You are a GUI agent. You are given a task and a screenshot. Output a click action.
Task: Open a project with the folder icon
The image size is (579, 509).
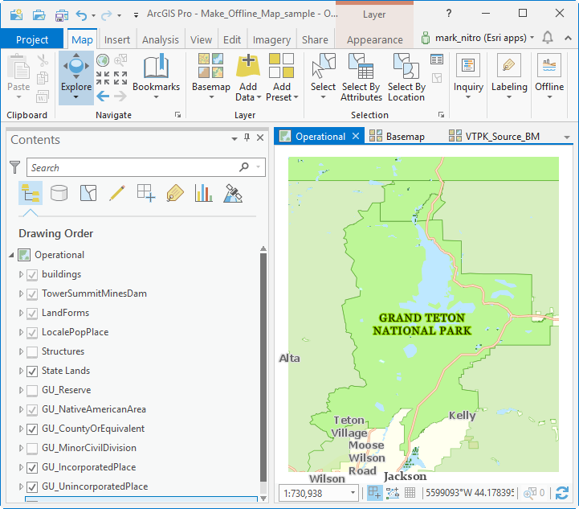[x=39, y=14]
